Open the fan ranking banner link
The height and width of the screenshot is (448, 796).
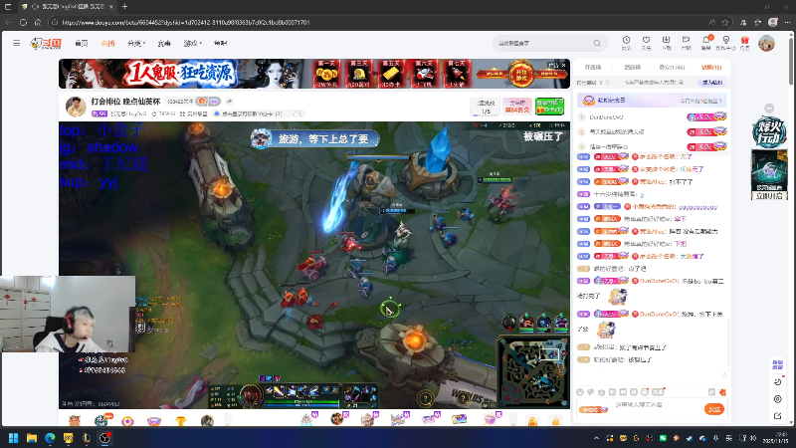click(652, 101)
